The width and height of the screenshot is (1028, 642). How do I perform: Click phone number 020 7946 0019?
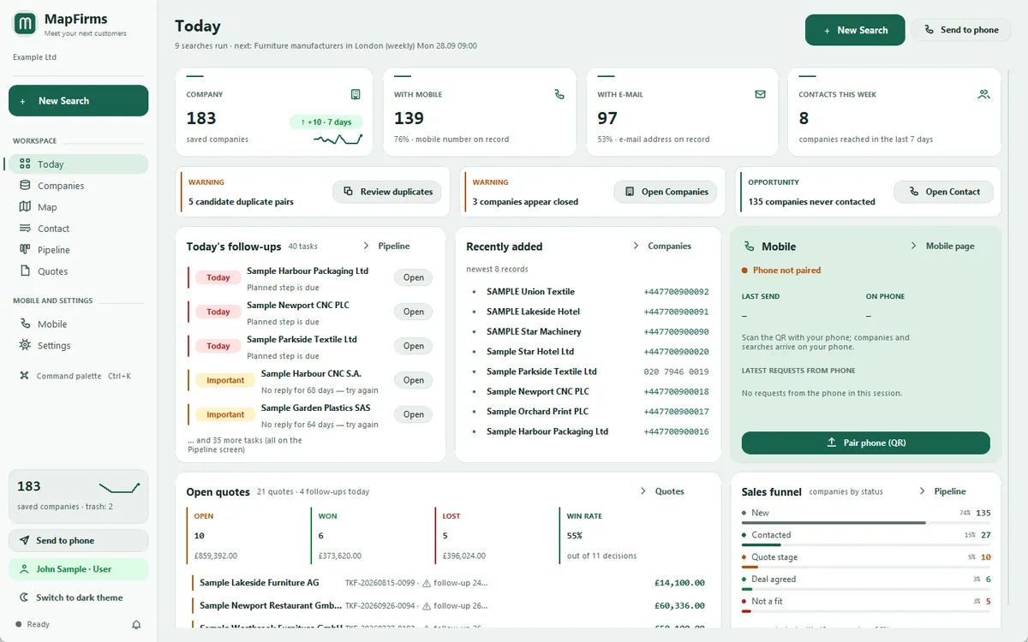click(x=676, y=372)
